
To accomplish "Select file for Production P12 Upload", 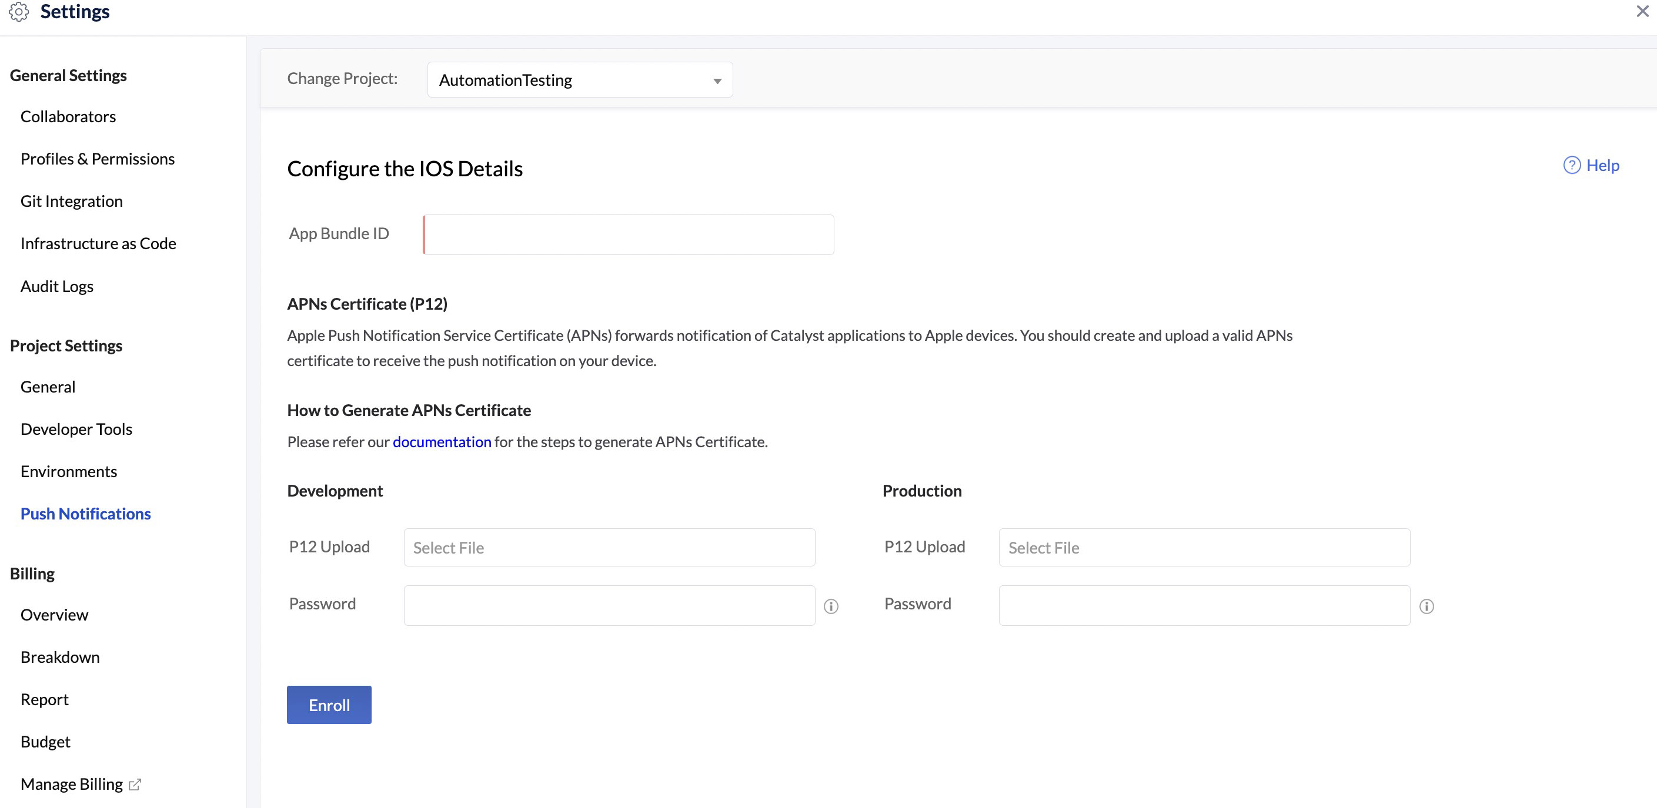I will tap(1204, 548).
